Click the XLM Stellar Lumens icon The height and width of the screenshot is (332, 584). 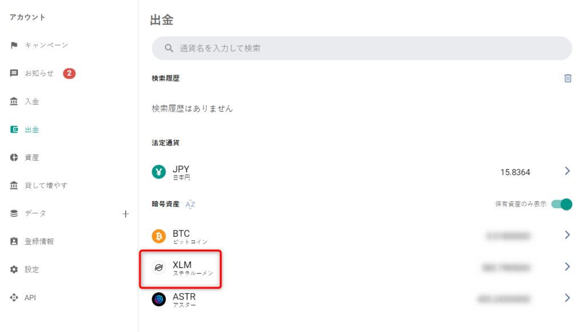[159, 268]
